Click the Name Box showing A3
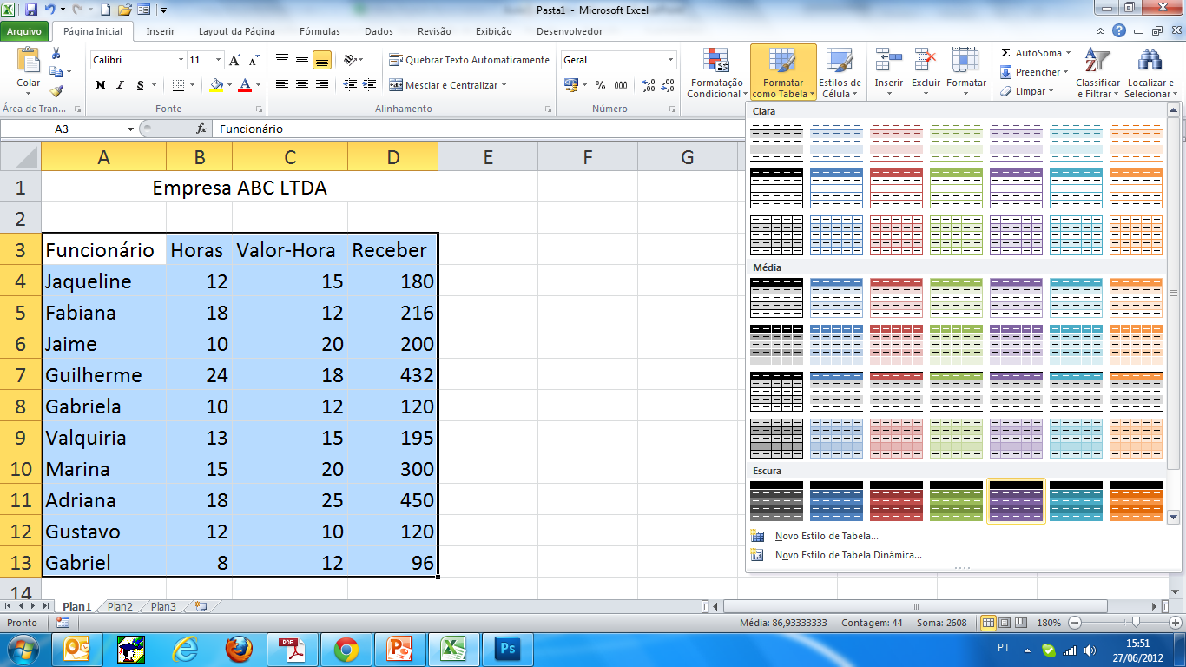The height and width of the screenshot is (667, 1186). tap(63, 129)
